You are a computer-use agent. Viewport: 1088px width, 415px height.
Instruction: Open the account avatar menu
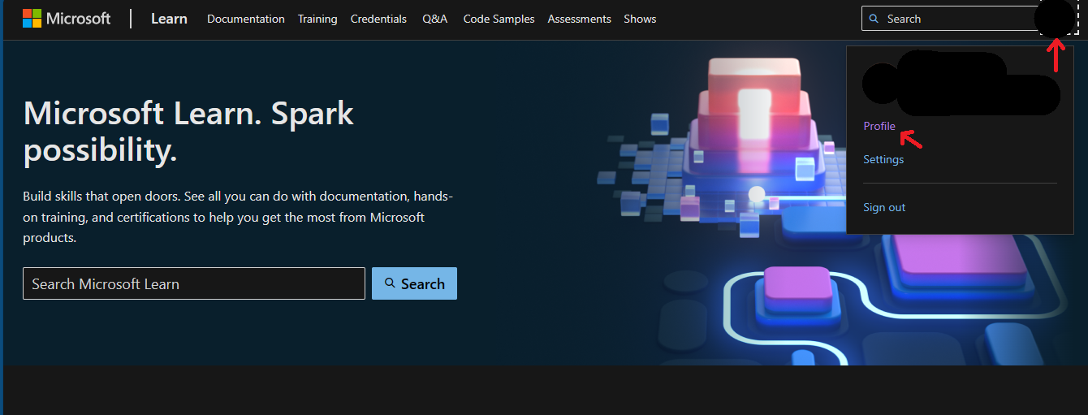(1057, 18)
